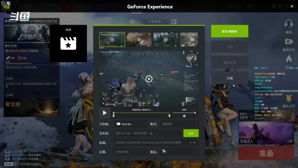Expand the 目的地 YouTube destination dropdown
This screenshot has height=168, width=298.
pyautogui.click(x=131, y=124)
